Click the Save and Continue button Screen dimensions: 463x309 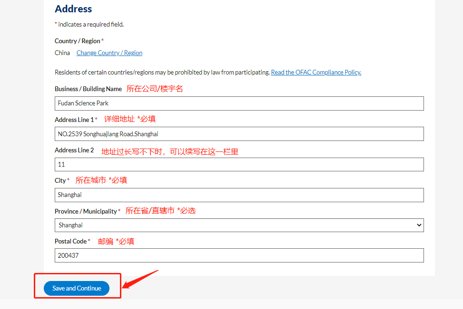click(x=77, y=289)
